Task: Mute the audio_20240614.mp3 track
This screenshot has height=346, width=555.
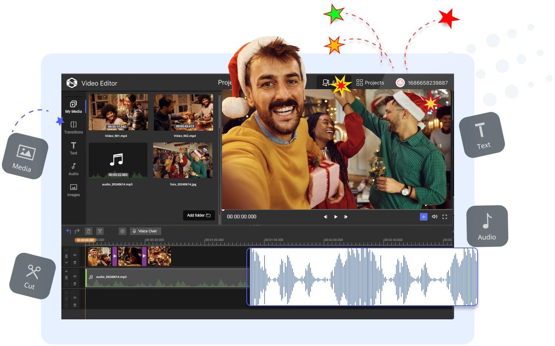Action: coord(75,276)
